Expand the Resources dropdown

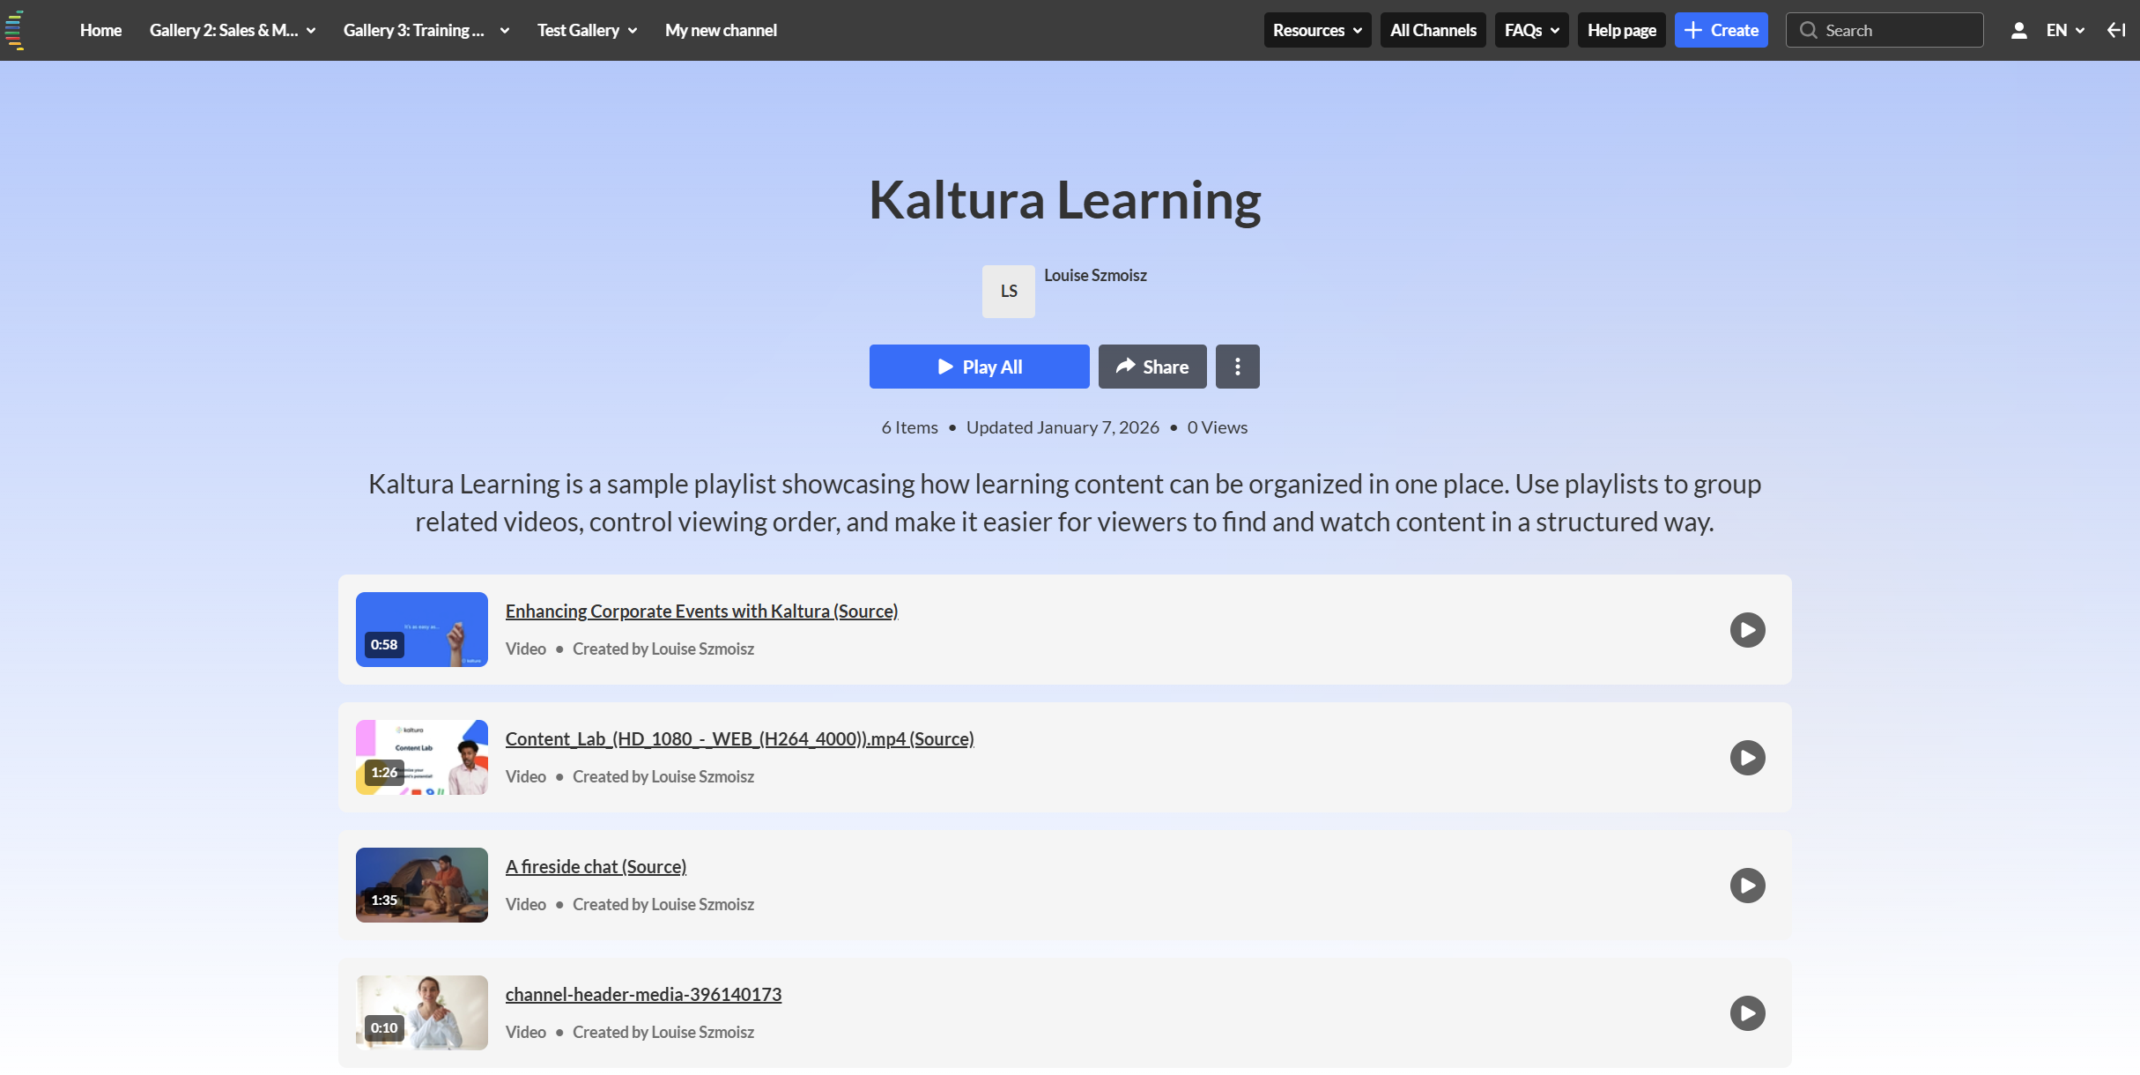click(1316, 31)
